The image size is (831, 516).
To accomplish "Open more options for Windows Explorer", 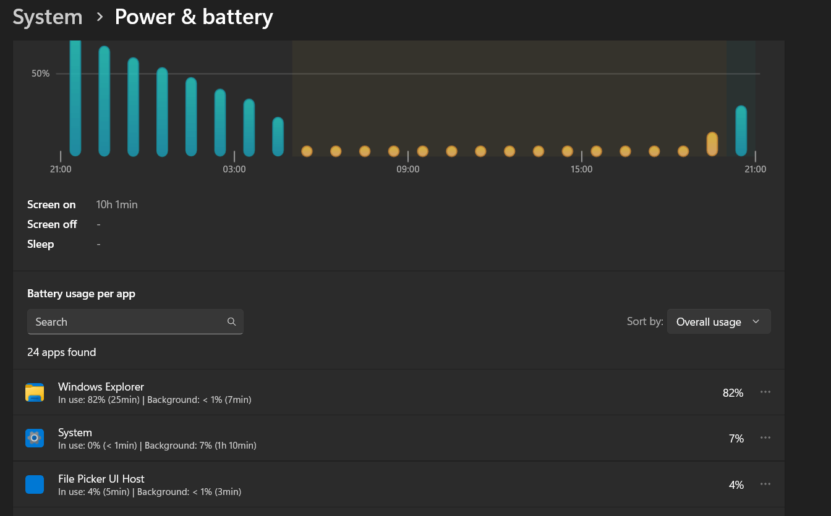I will [765, 392].
